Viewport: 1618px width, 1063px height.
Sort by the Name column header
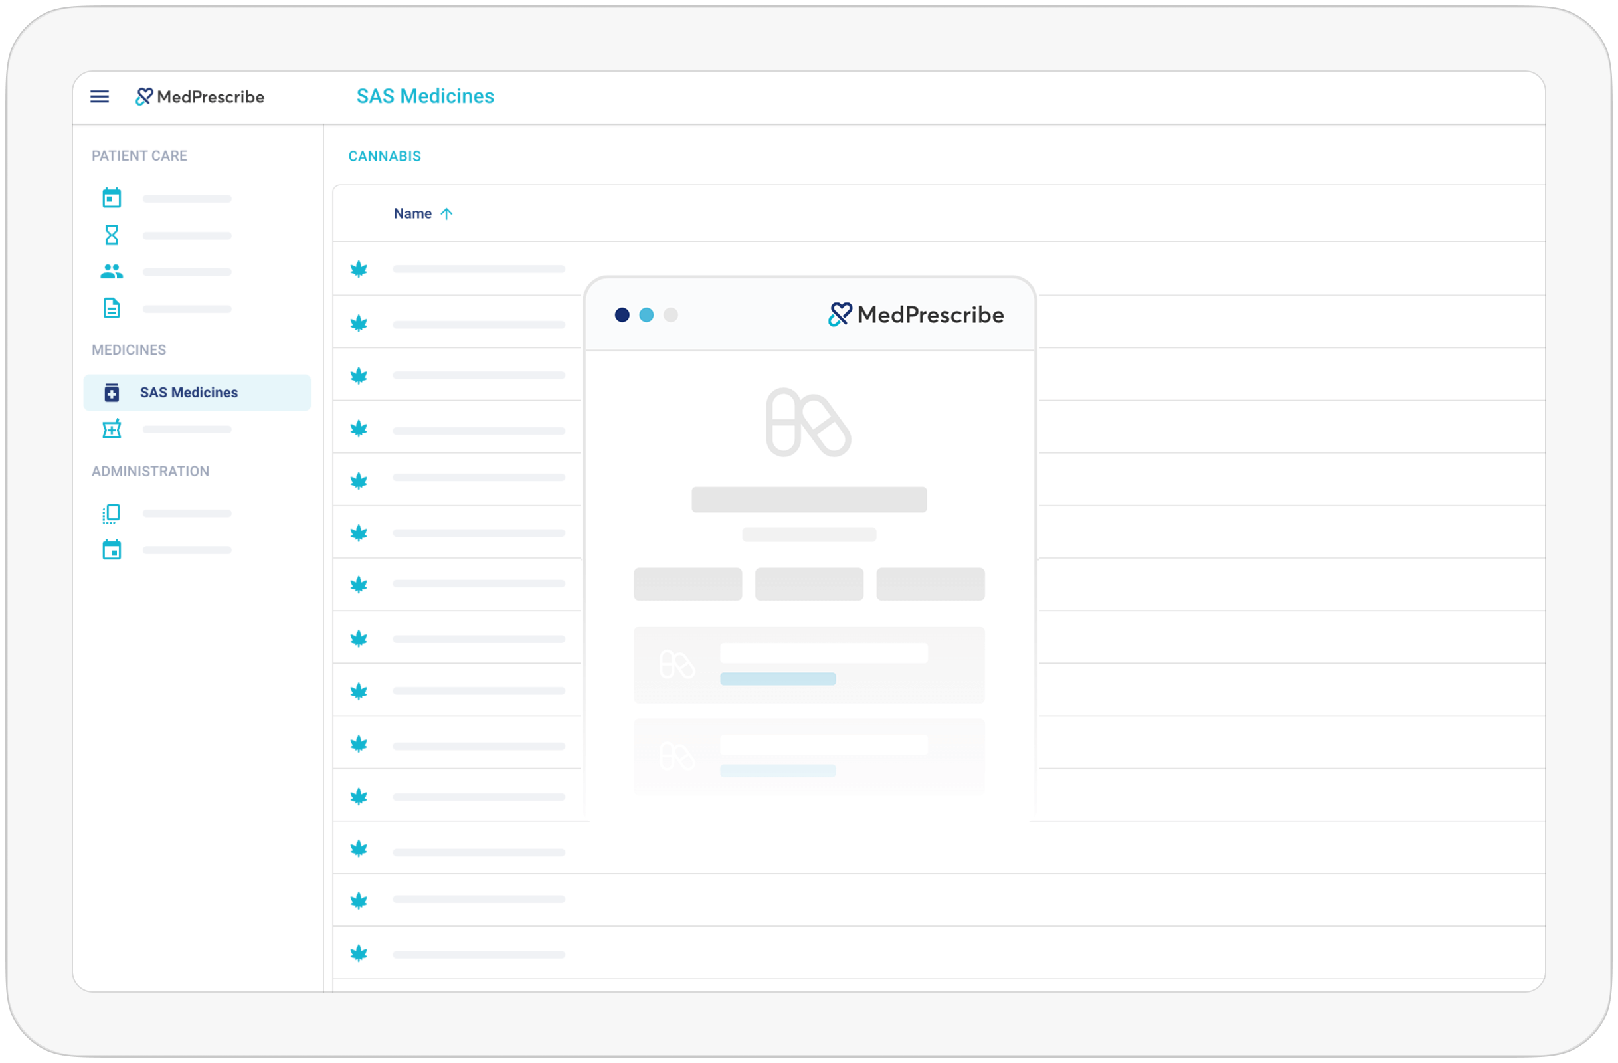click(412, 213)
